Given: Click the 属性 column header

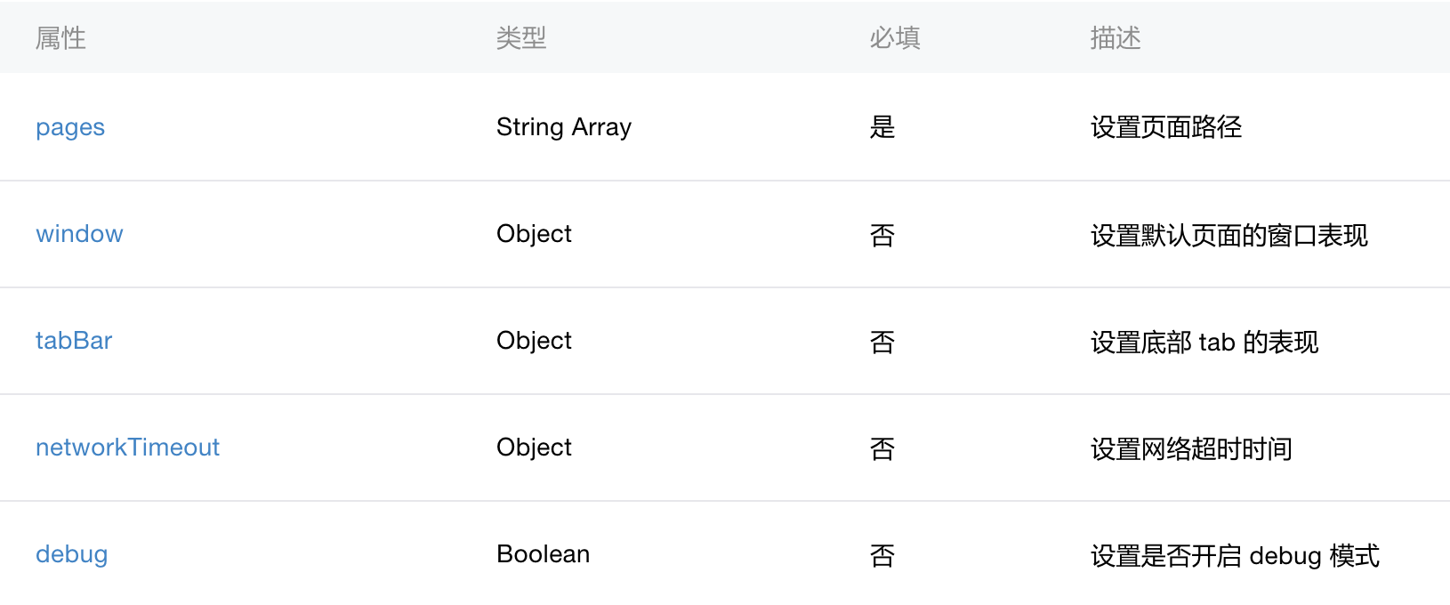Looking at the screenshot, I should click(60, 38).
